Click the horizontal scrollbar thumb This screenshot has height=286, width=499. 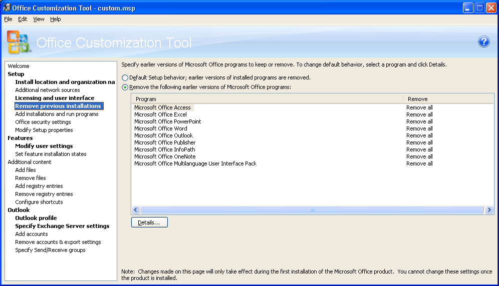tap(312, 209)
